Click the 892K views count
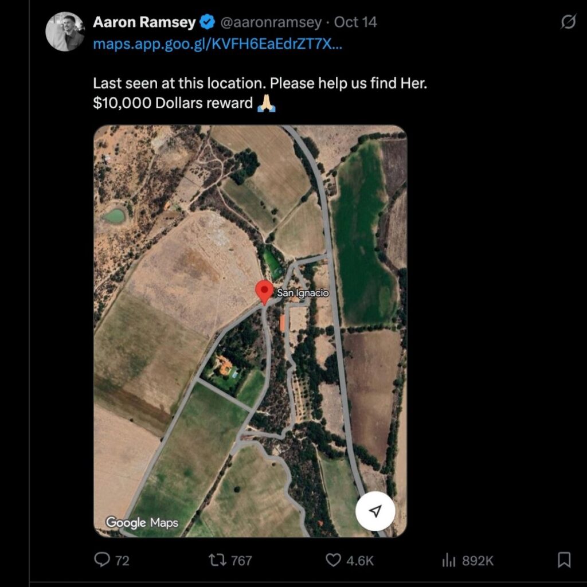 tap(478, 561)
